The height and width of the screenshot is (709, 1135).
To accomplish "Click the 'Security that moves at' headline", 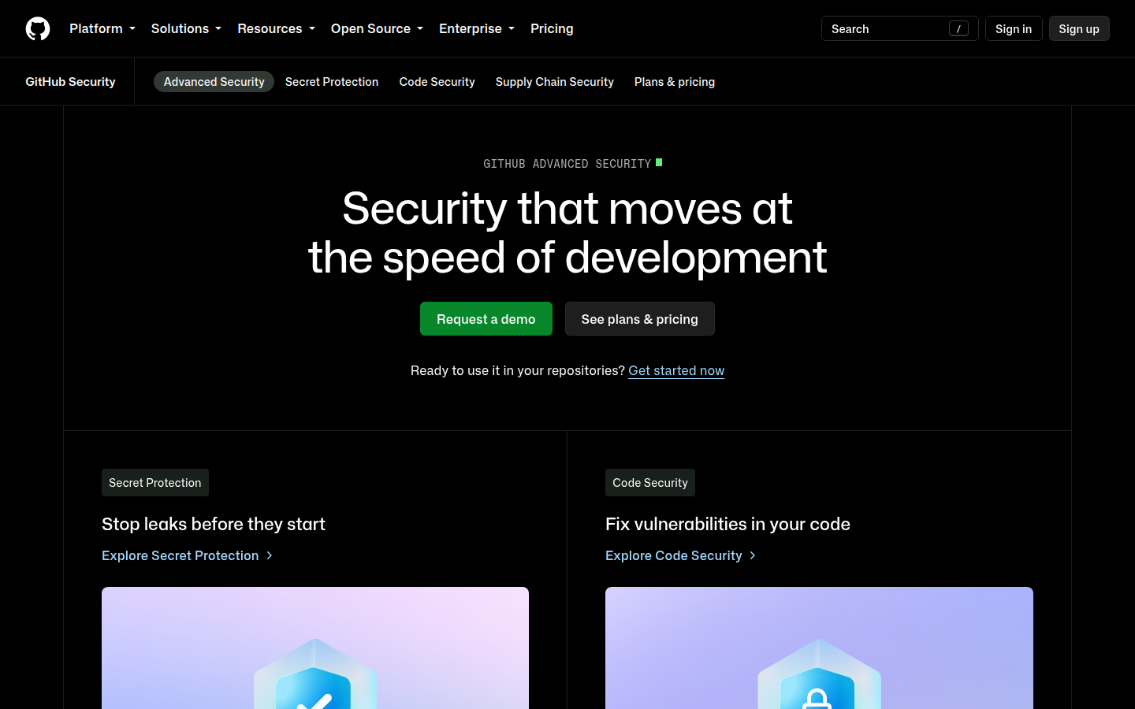I will (x=567, y=209).
